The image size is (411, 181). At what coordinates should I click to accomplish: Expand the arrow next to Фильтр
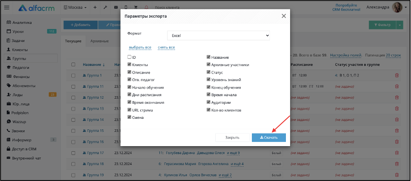[x=400, y=25]
